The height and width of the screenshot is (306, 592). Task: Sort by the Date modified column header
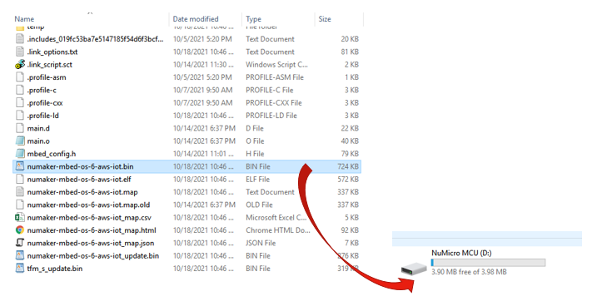click(196, 19)
